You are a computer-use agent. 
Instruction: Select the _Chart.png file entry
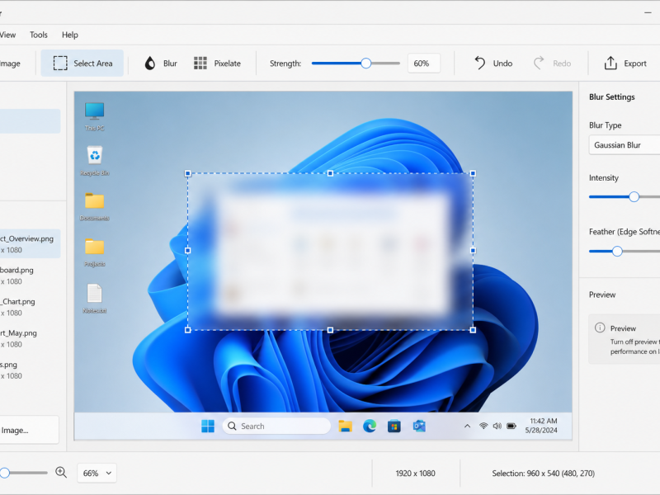click(x=30, y=307)
